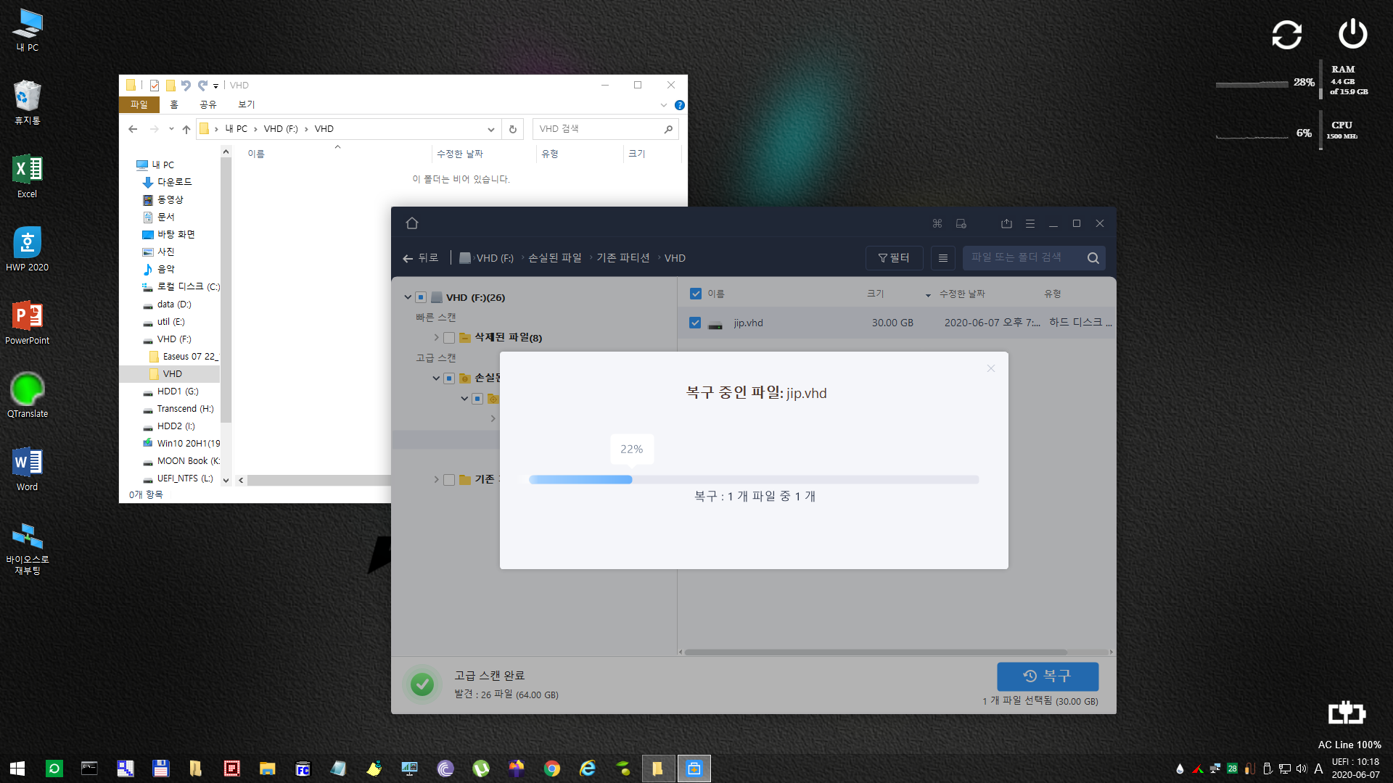Click the Windows Start button
The width and height of the screenshot is (1393, 783).
pyautogui.click(x=17, y=768)
